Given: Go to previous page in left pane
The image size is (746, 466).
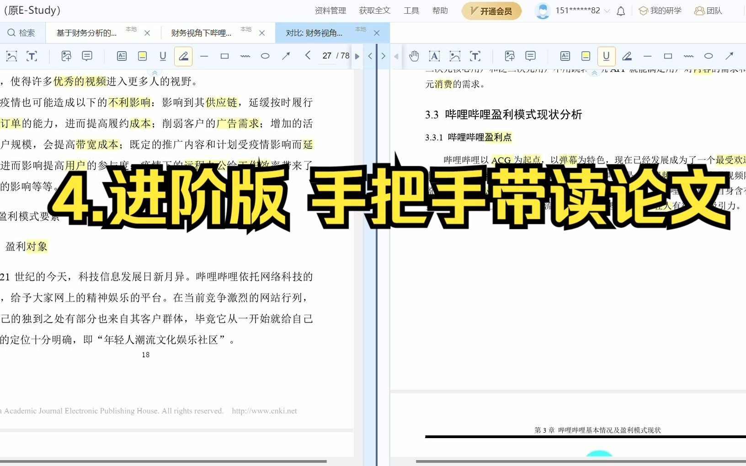Looking at the screenshot, I should coord(308,56).
